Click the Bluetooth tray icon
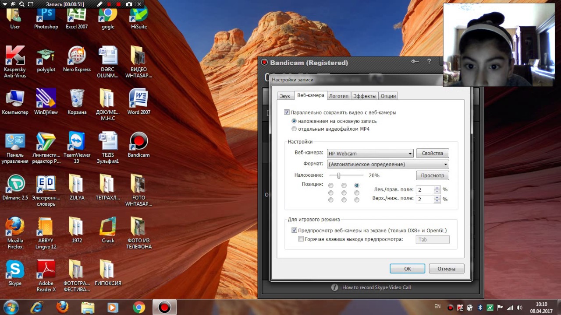The image size is (561, 315). click(480, 307)
